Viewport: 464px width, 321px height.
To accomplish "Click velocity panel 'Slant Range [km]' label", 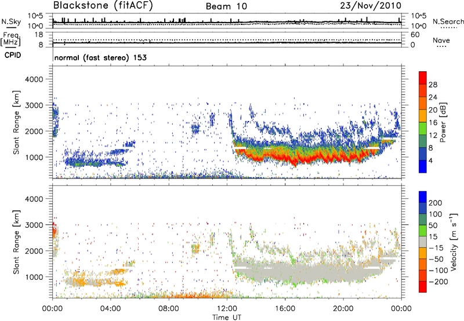I will point(16,242).
